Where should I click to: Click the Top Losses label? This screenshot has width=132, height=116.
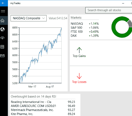coord(79,82)
